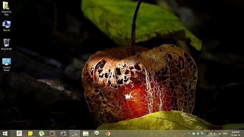Screen dimensions: 244x137
Task: Open the clock showing 8:44 PM
Action: (x=235, y=134)
